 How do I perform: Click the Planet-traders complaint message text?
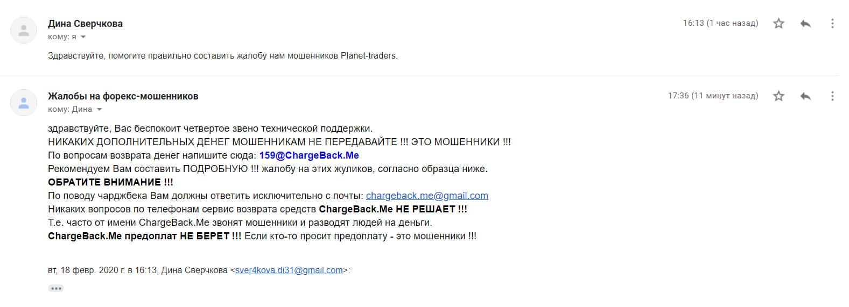pos(222,55)
